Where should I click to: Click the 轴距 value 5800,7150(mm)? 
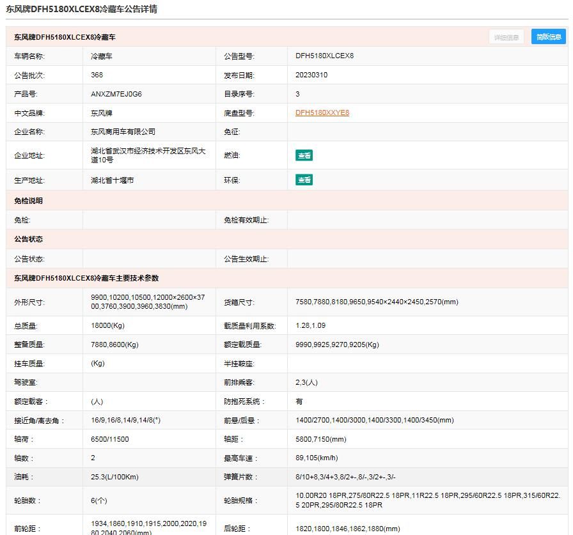320,439
